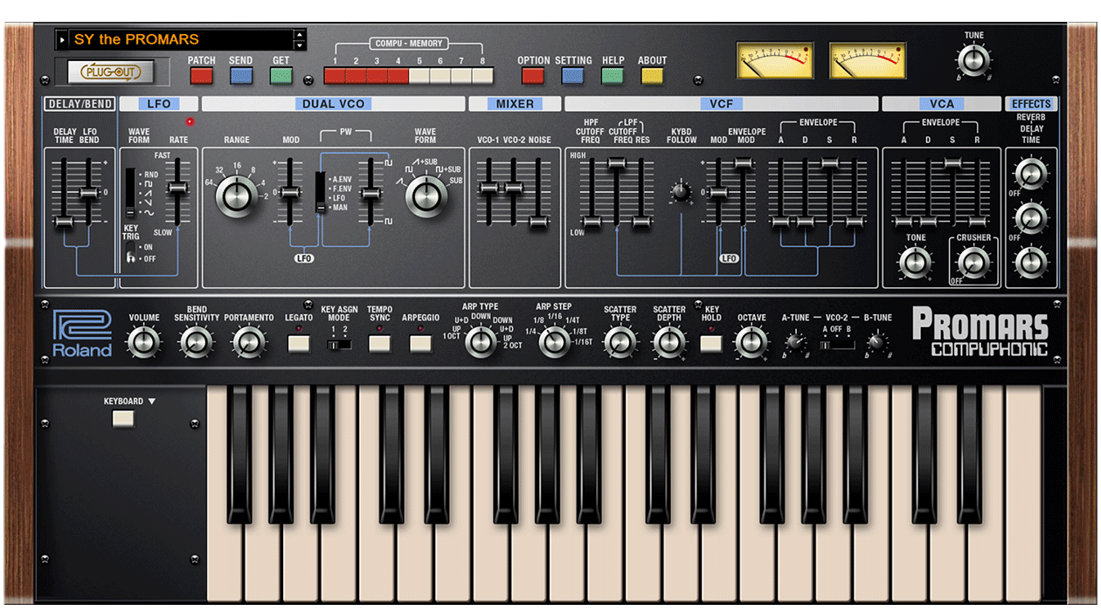
Task: Click the VCO MOD slider
Action: pos(290,192)
